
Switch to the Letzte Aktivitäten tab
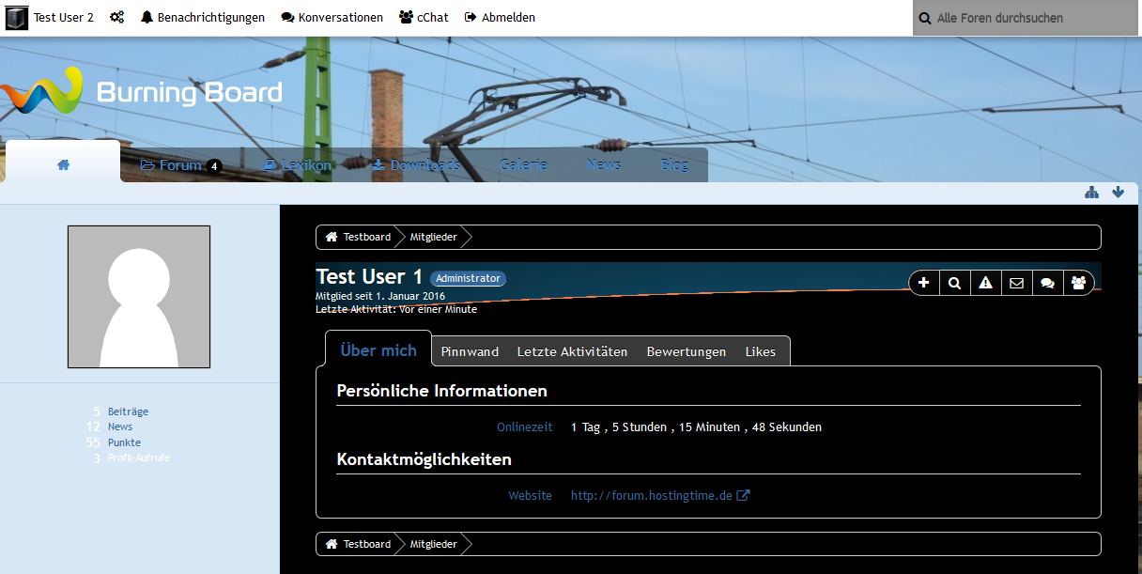(x=572, y=351)
